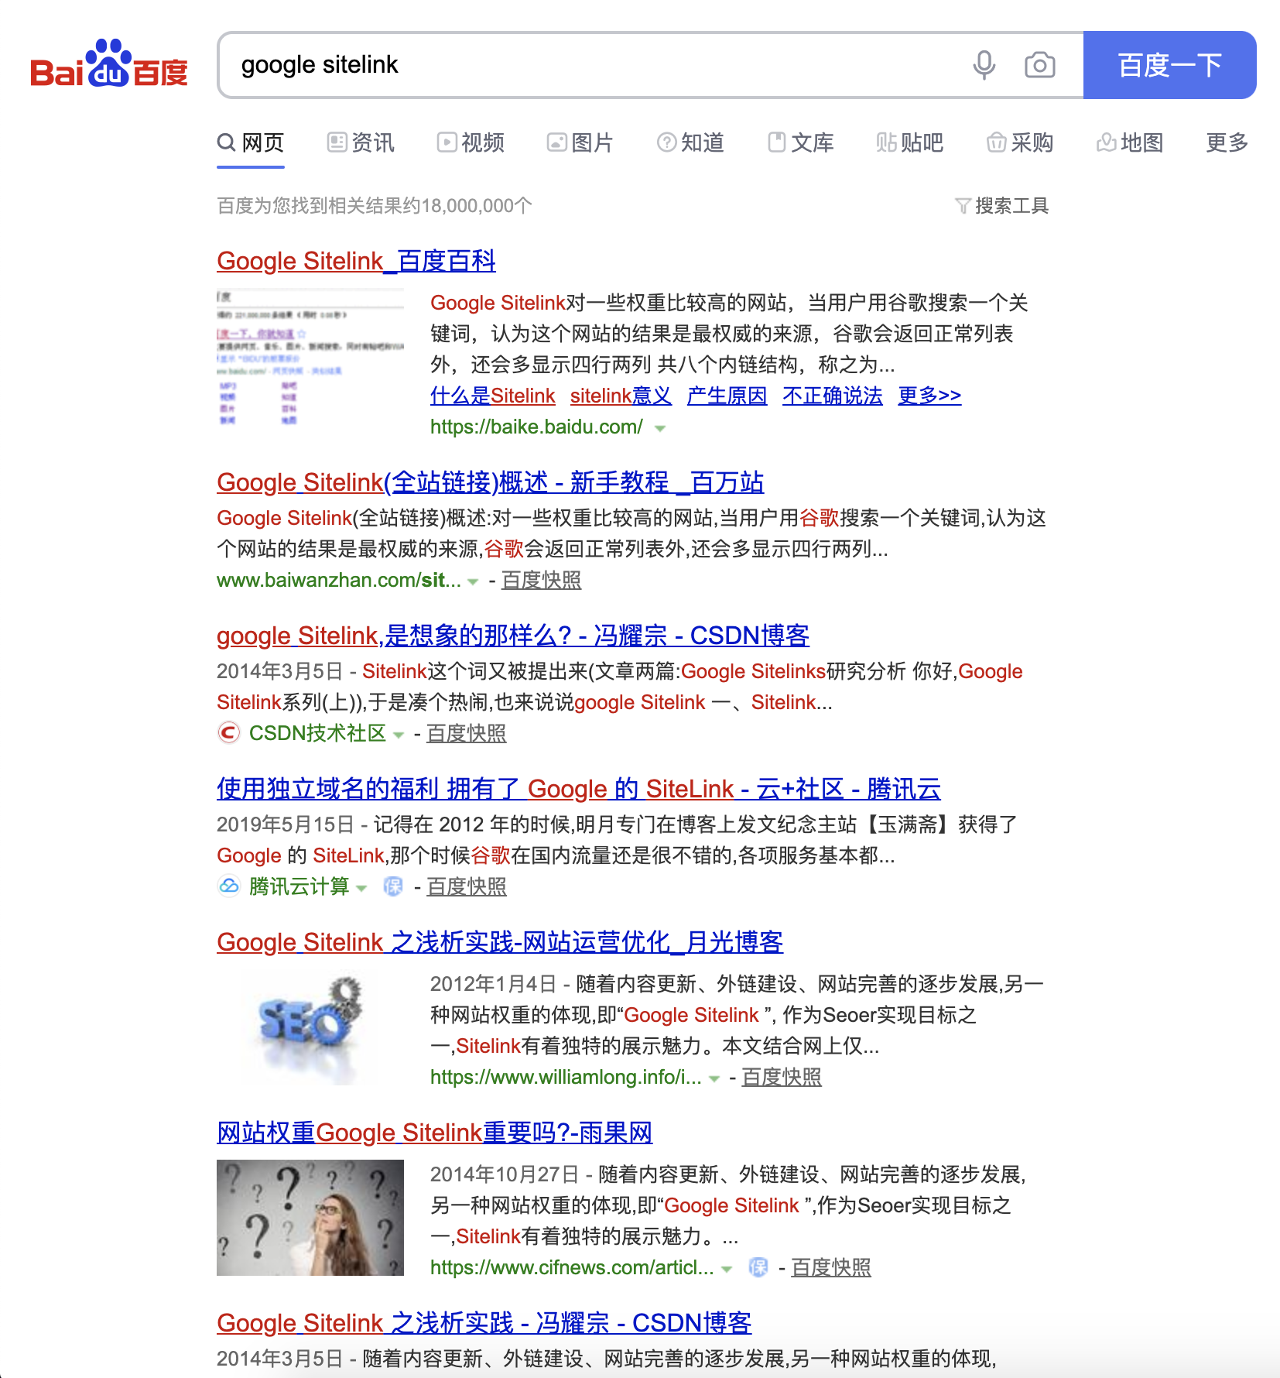Viewport: 1280px width, 1378px height.
Task: Click CSDN技术社区 source link
Action: tap(317, 733)
